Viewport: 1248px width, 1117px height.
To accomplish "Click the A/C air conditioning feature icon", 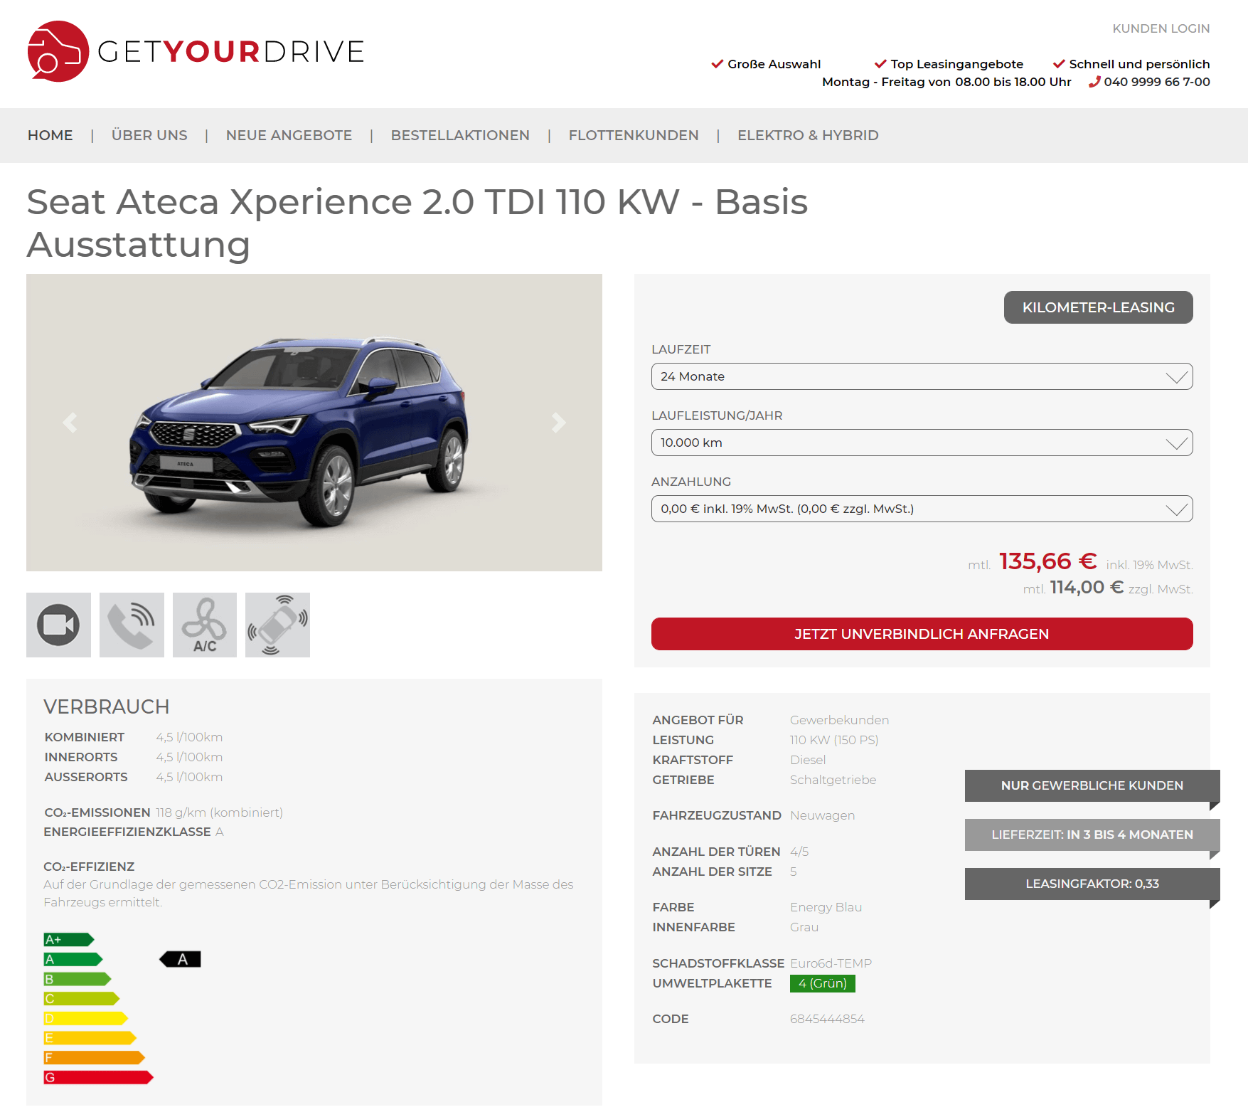I will 205,625.
